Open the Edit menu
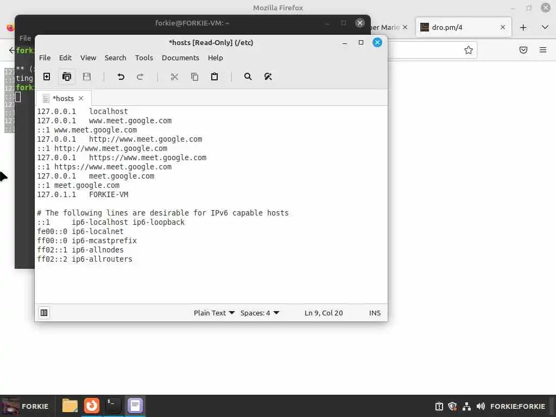Image resolution: width=556 pixels, height=417 pixels. pyautogui.click(x=65, y=58)
